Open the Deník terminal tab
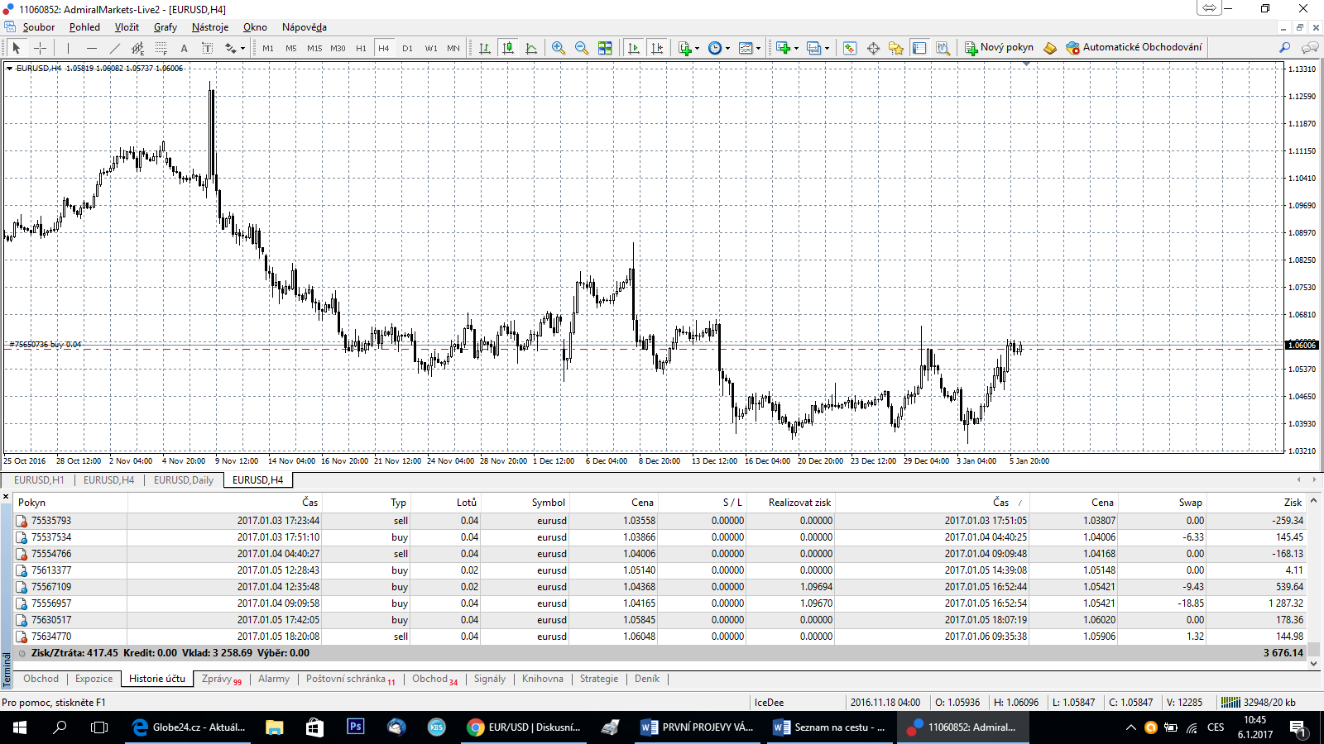This screenshot has height=744, width=1324. pyautogui.click(x=647, y=679)
